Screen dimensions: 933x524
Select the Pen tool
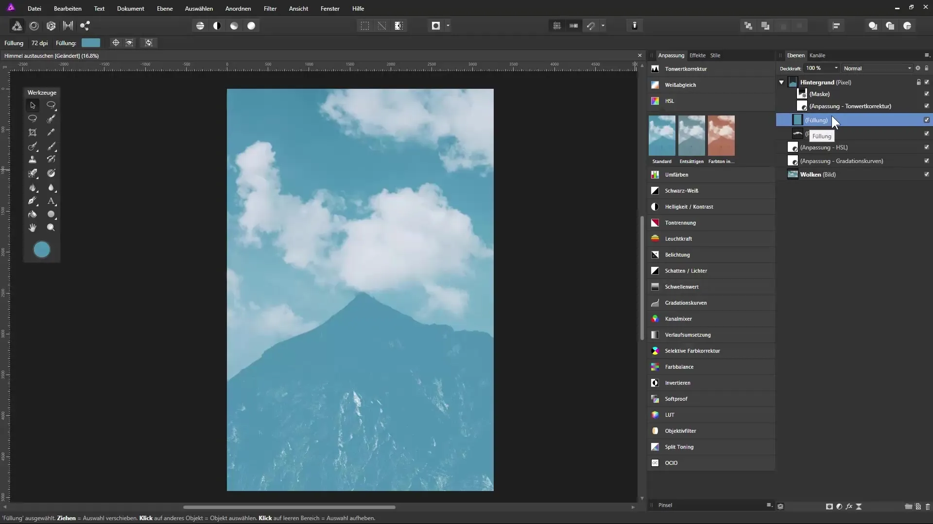(x=33, y=201)
